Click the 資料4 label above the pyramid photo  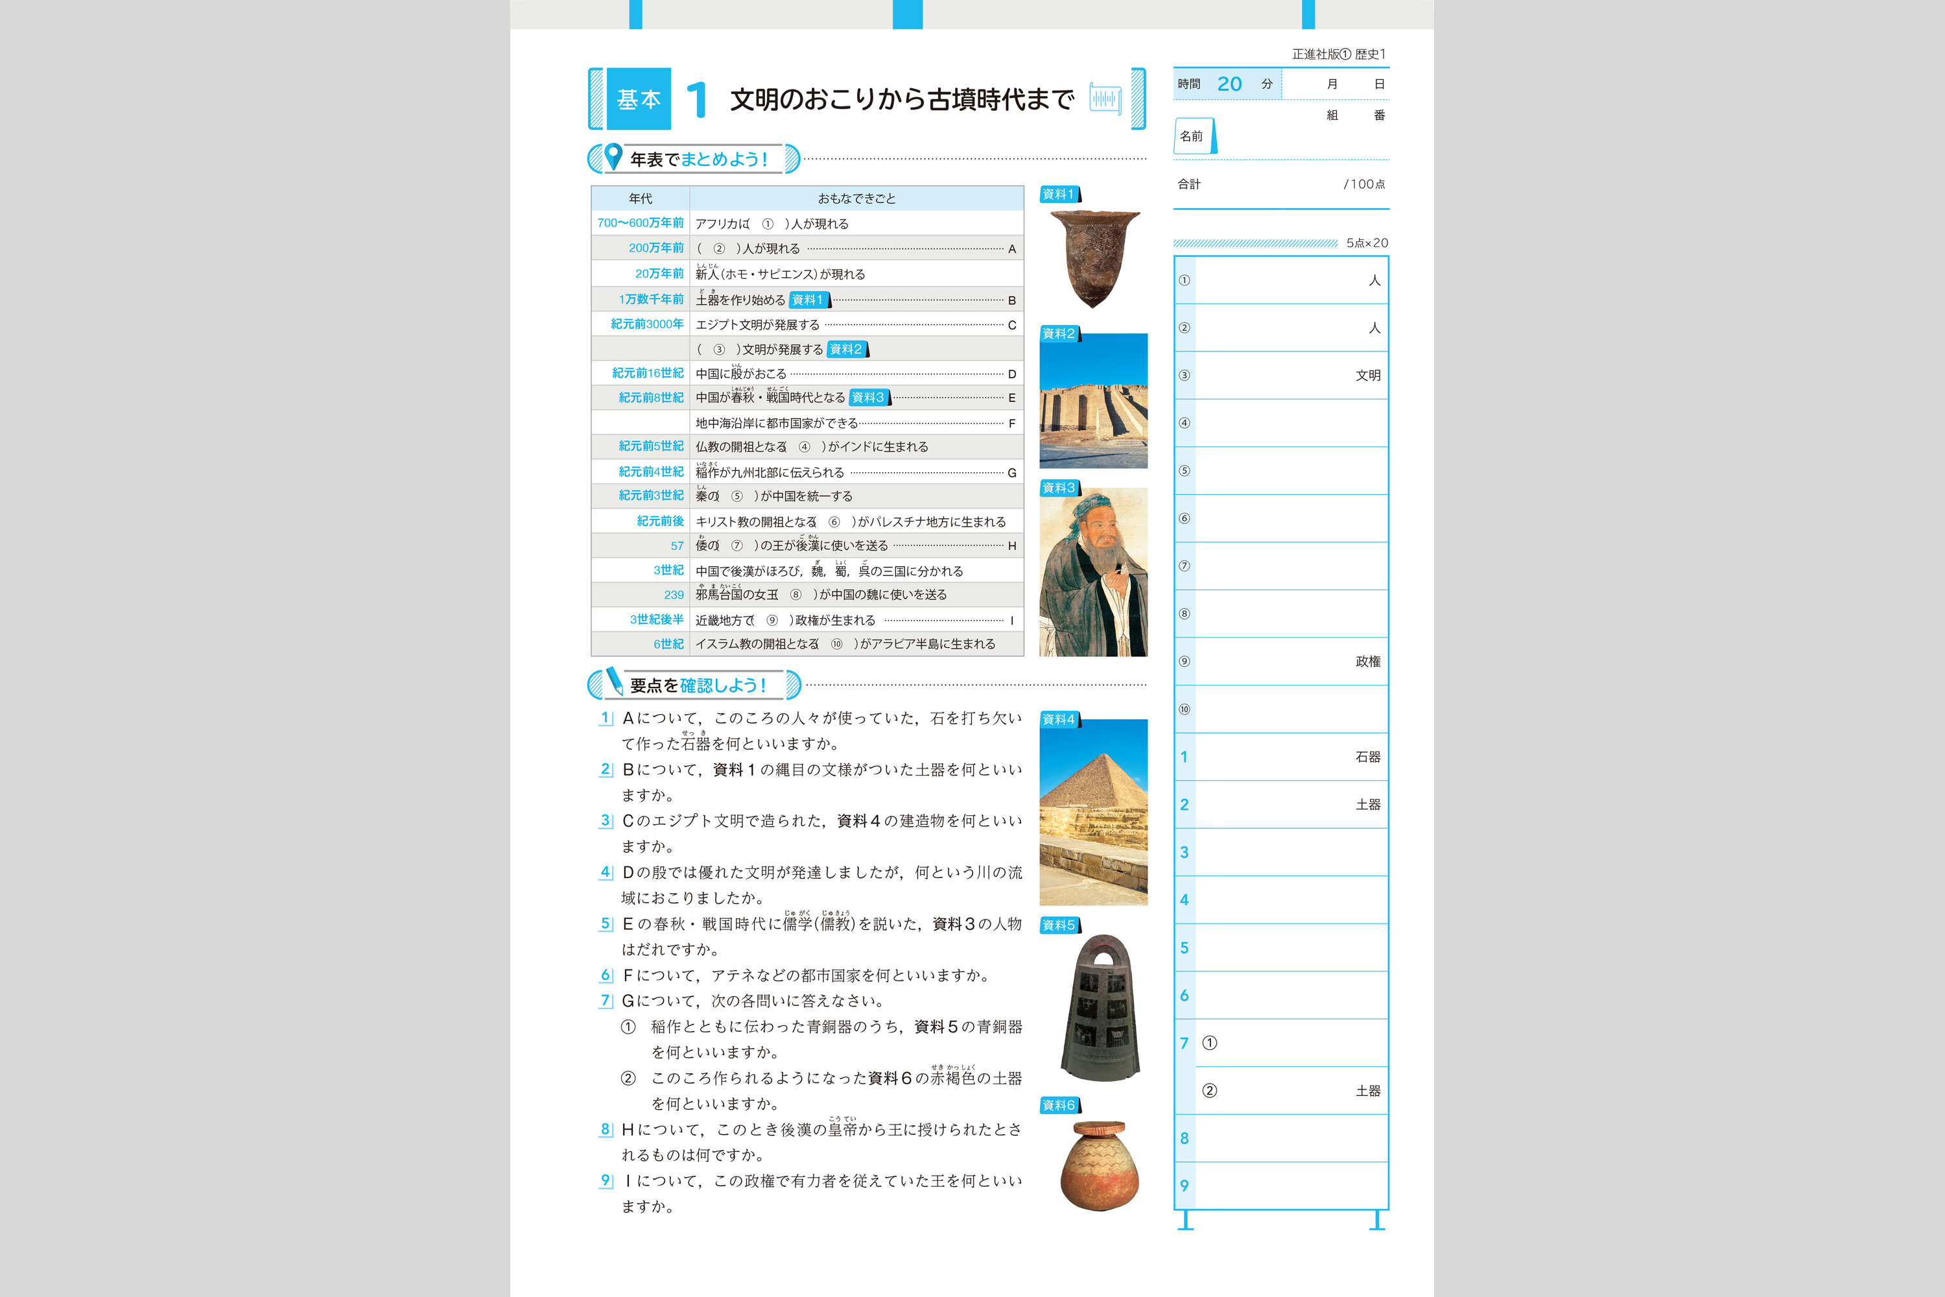[1060, 720]
